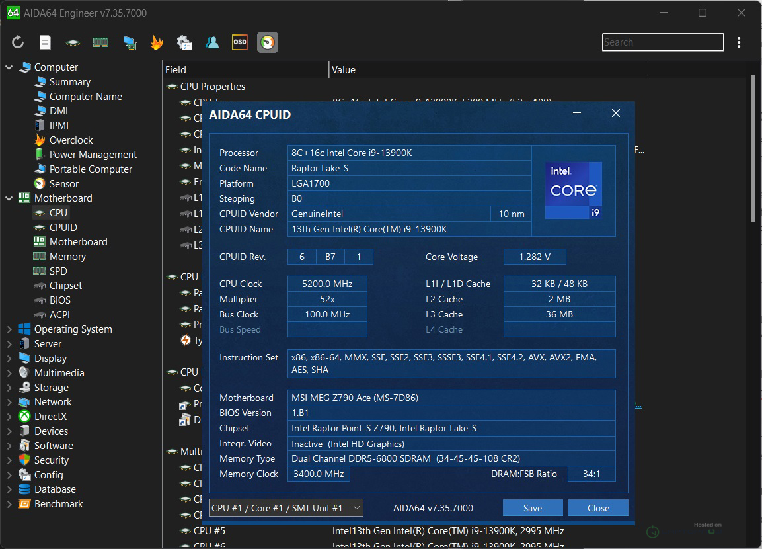Launch the flame stability test icon
The height and width of the screenshot is (549, 762).
coord(157,42)
